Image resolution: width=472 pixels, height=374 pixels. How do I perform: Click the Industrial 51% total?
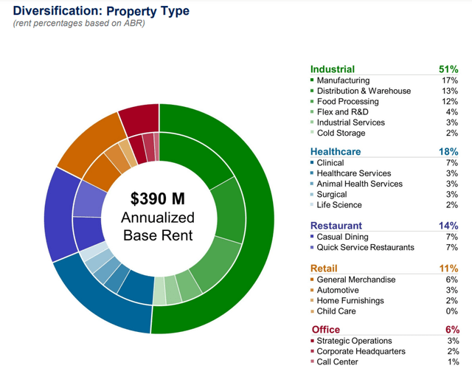click(448, 69)
